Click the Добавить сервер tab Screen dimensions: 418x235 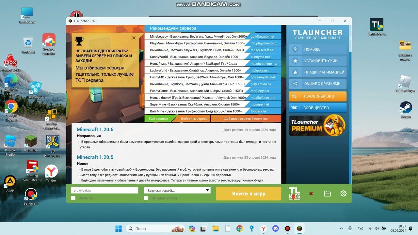(194, 118)
